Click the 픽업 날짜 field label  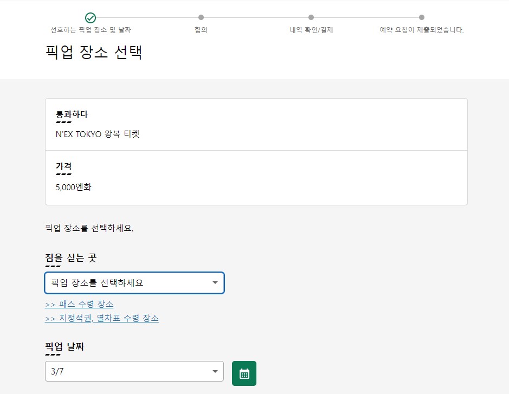(65, 346)
